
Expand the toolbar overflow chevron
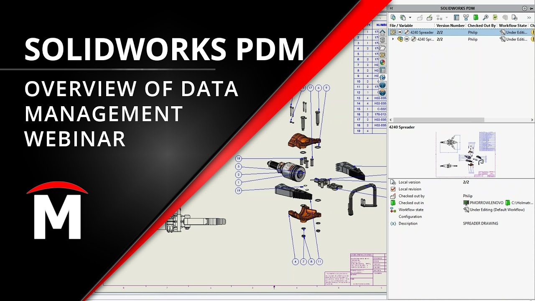coord(529,18)
